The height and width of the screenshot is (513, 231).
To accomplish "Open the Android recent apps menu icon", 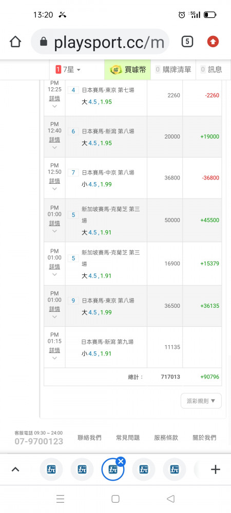I will pos(60,499).
